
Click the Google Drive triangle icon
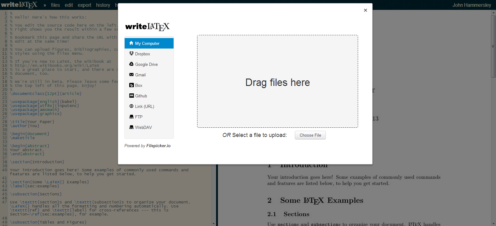(x=131, y=64)
